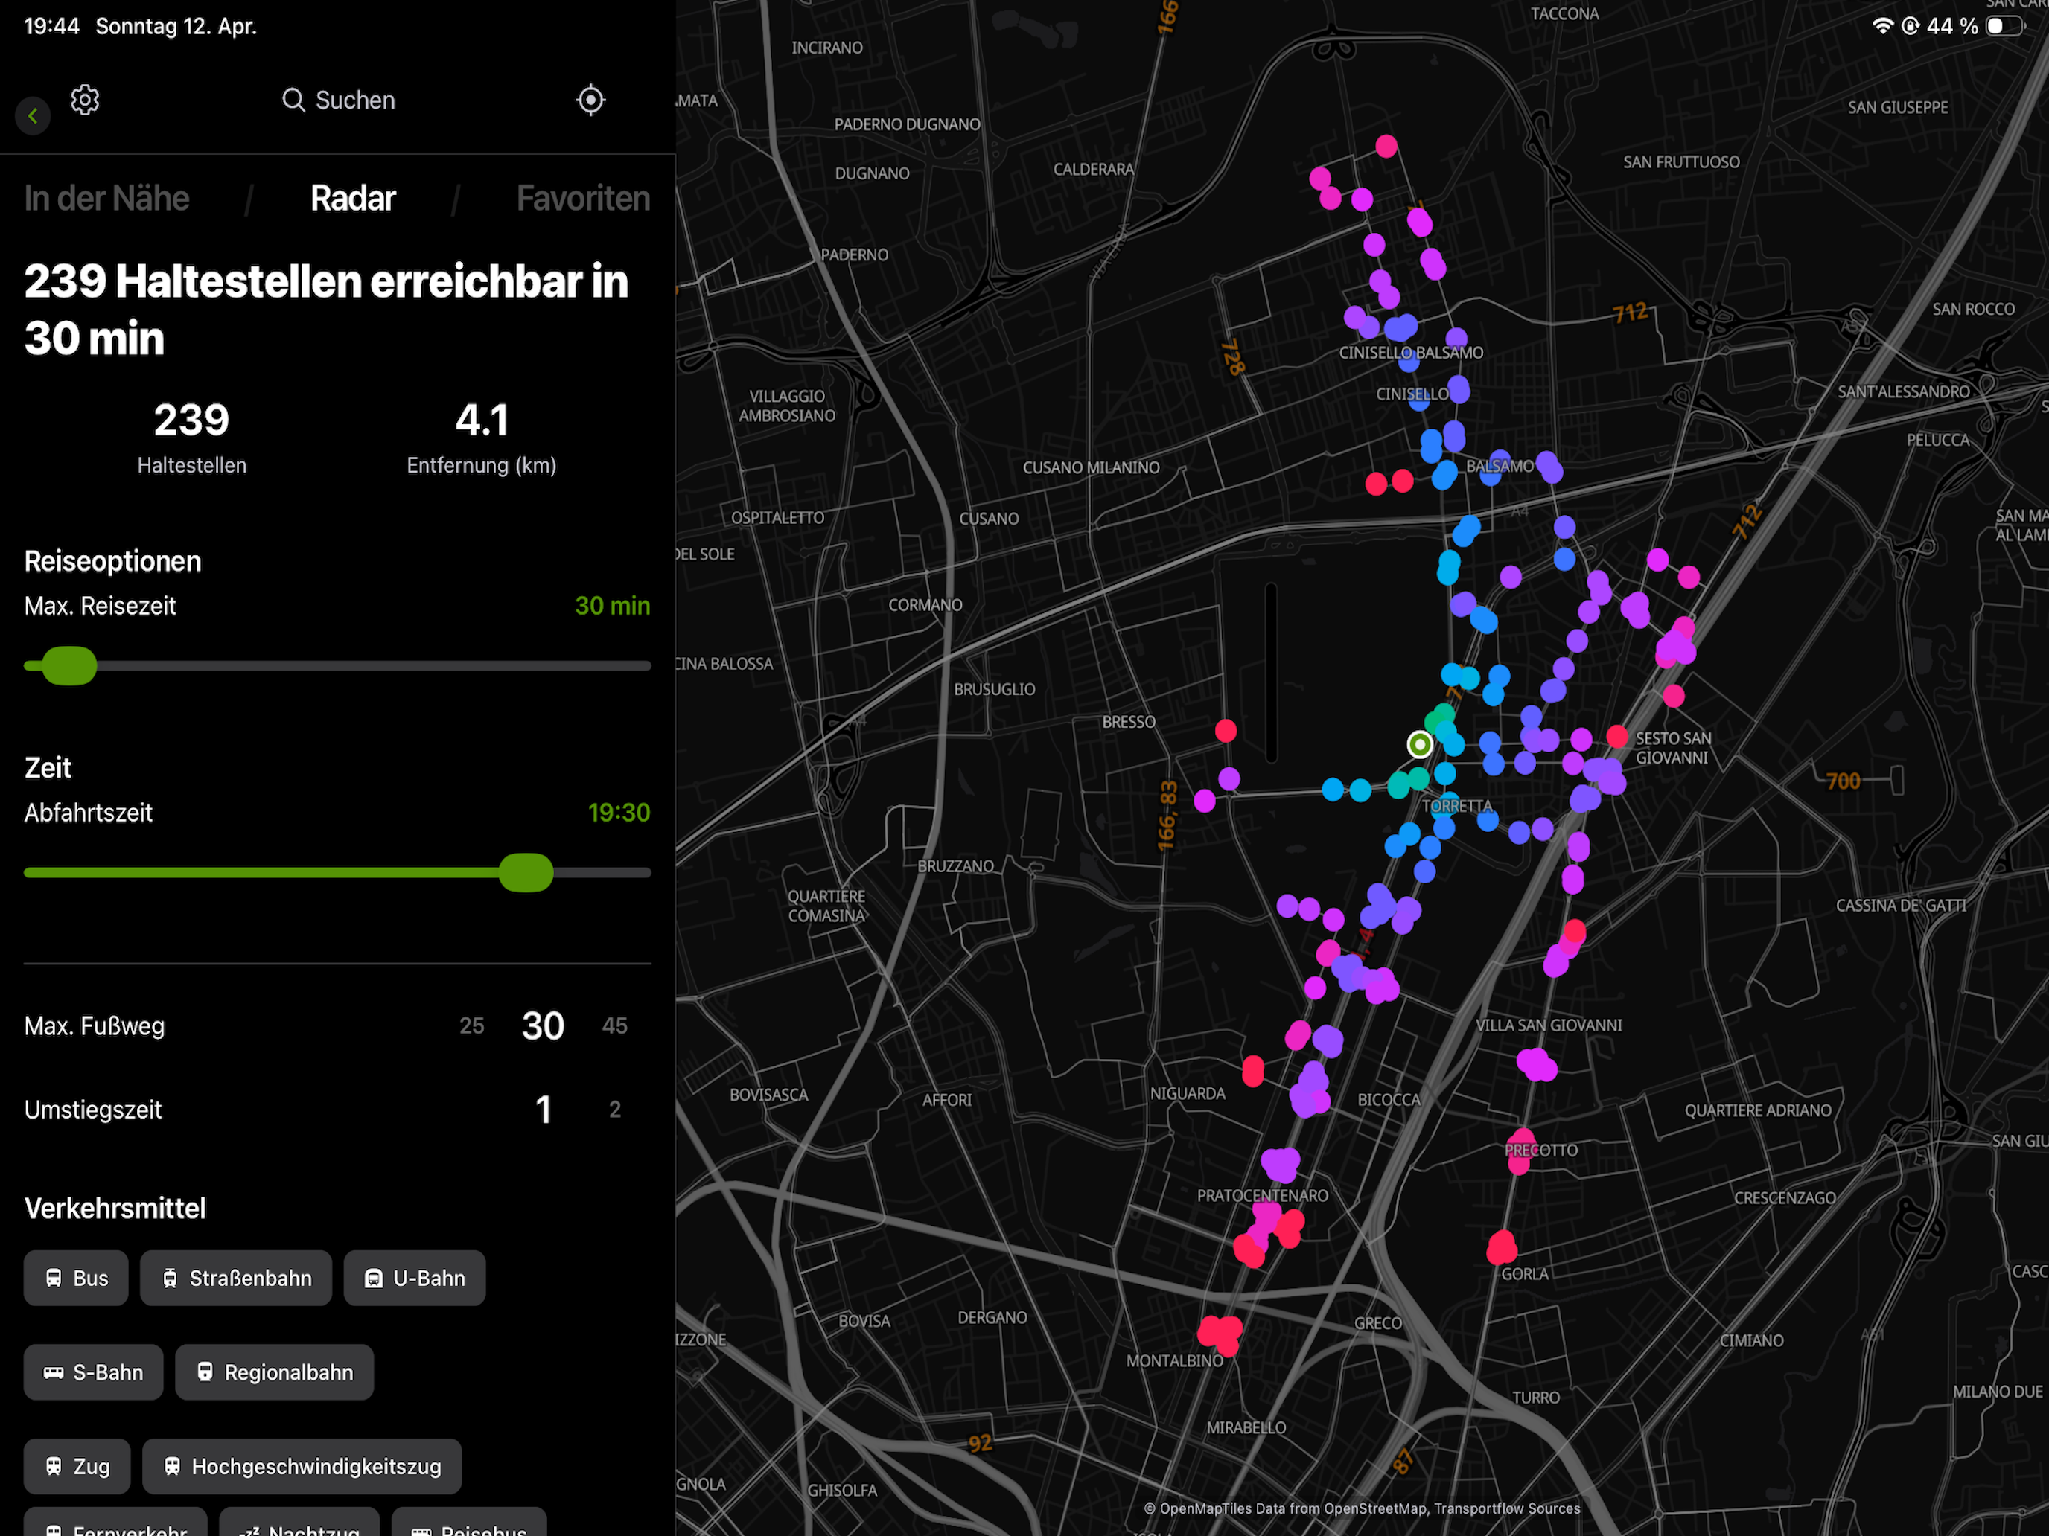Tap the bus icon in Bus chip
This screenshot has width=2049, height=1536.
click(x=54, y=1278)
